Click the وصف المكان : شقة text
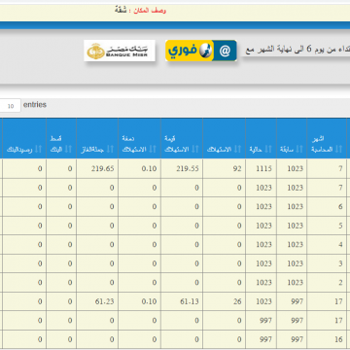This screenshot has height=350, width=350. point(140,11)
